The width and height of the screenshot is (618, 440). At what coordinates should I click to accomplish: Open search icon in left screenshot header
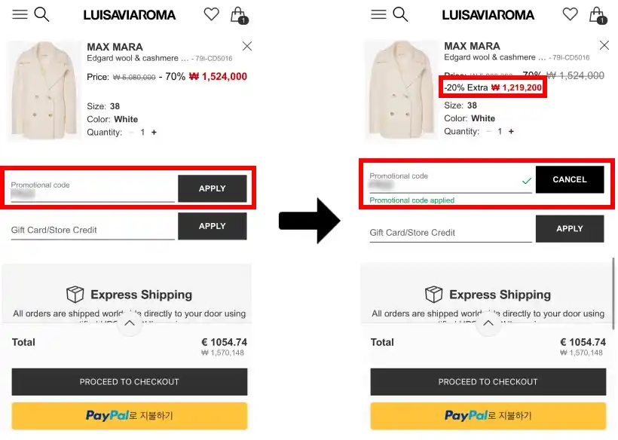[41, 14]
